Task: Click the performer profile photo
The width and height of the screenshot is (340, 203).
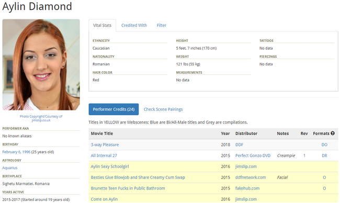Action: [x=41, y=65]
